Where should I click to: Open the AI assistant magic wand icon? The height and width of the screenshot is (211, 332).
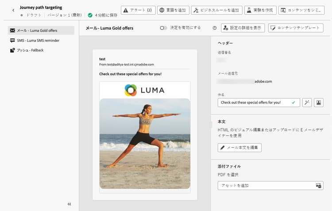[307, 103]
